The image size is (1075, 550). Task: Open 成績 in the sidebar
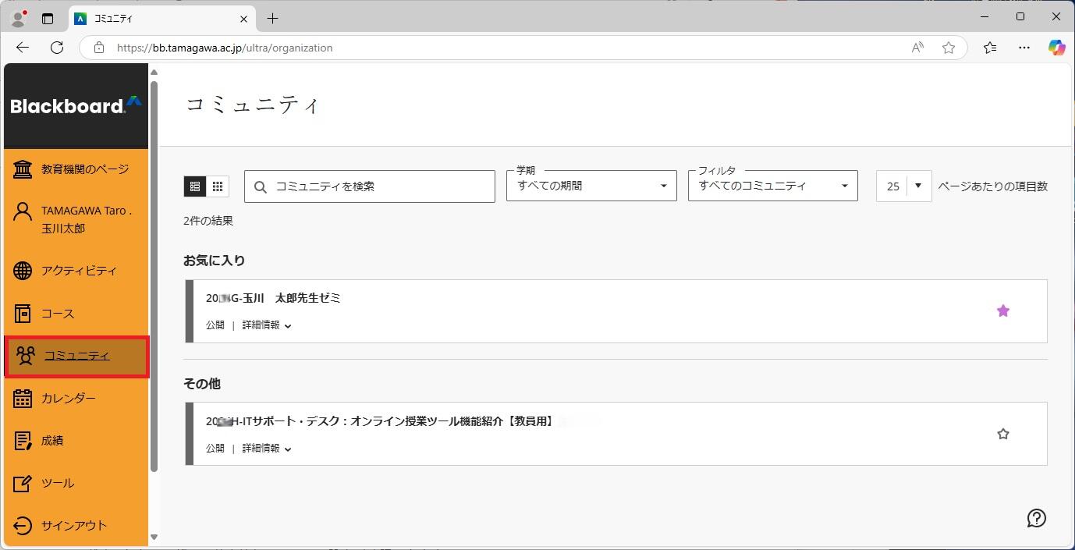tap(76, 441)
